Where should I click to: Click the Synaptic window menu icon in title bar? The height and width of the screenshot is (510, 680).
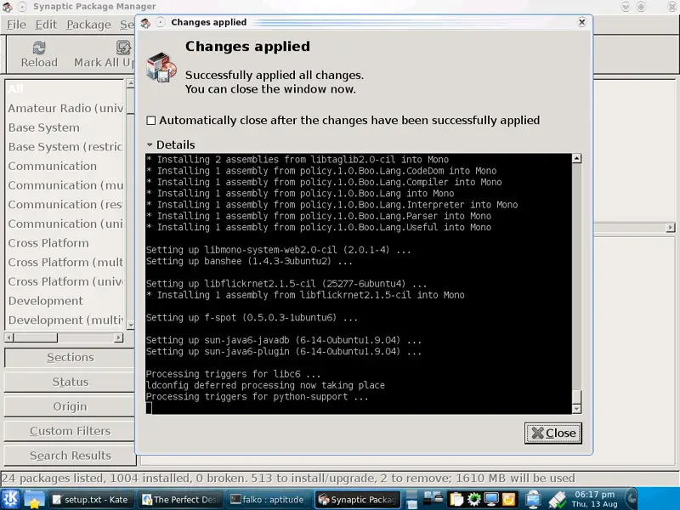(x=8, y=7)
